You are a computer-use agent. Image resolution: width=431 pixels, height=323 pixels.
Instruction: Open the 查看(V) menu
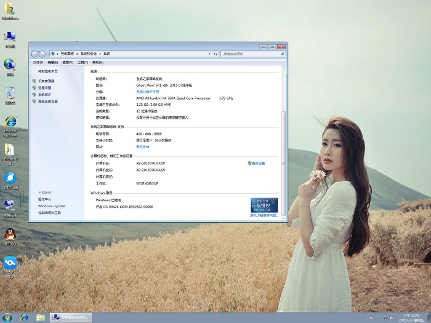click(68, 62)
